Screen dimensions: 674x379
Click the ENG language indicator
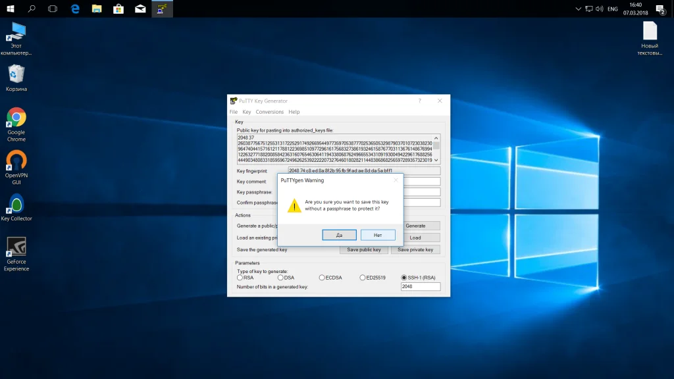pyautogui.click(x=613, y=9)
